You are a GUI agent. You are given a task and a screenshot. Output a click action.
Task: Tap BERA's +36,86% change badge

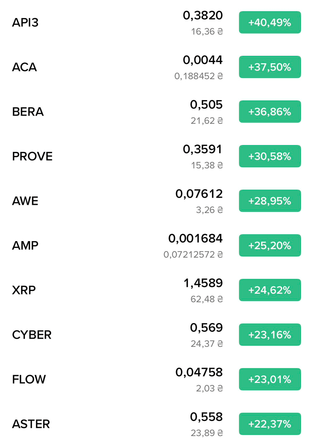(270, 111)
